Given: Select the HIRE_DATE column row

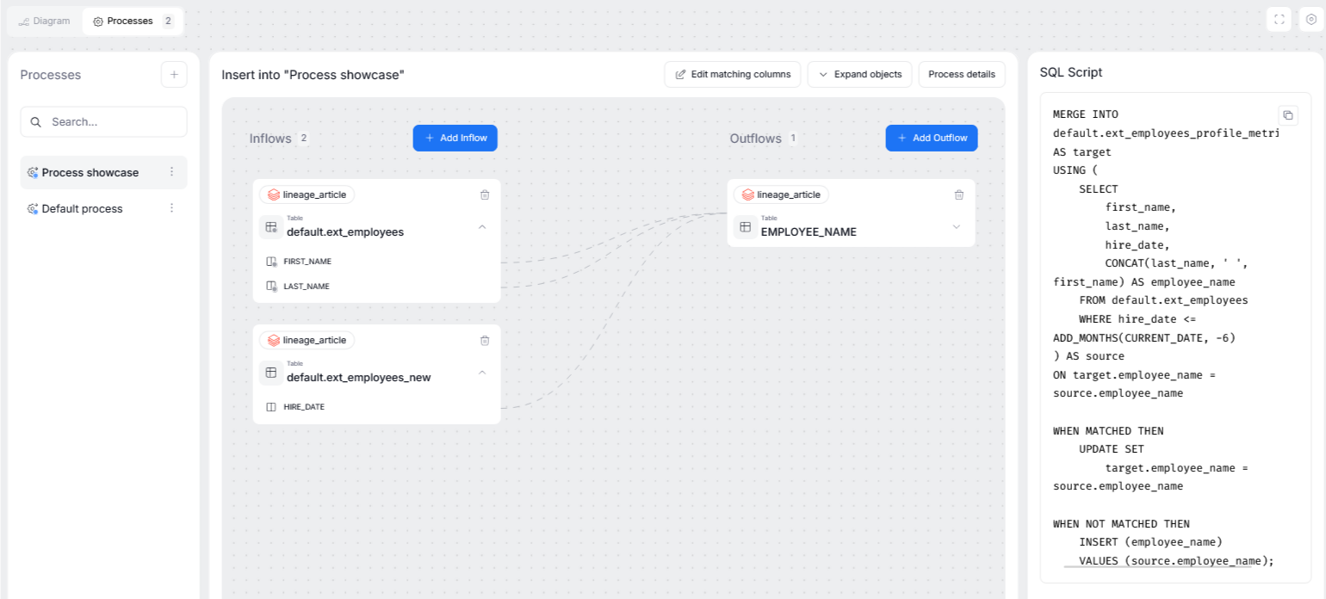Looking at the screenshot, I should tap(376, 406).
